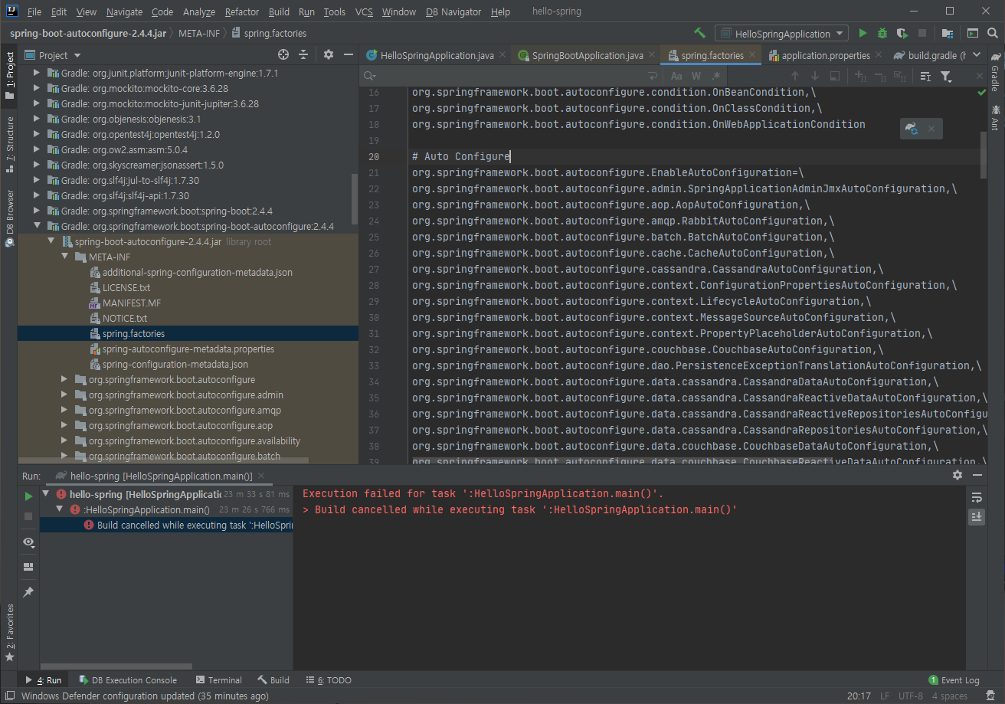Collapse the META-INF folder node
The image size is (1005, 704).
pyautogui.click(x=65, y=257)
